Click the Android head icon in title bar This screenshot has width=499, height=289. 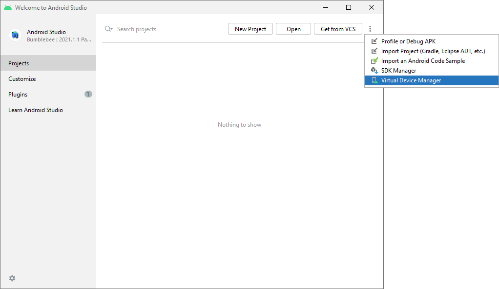8,8
